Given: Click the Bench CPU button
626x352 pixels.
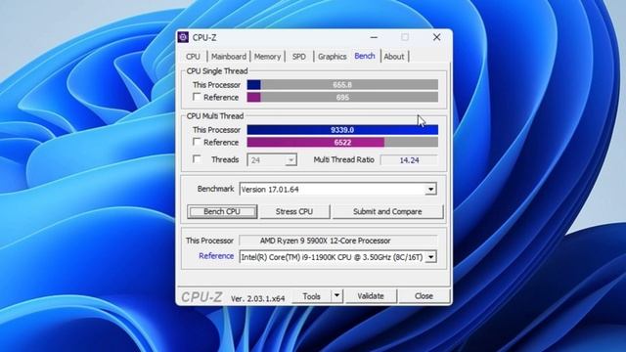Looking at the screenshot, I should point(222,211).
